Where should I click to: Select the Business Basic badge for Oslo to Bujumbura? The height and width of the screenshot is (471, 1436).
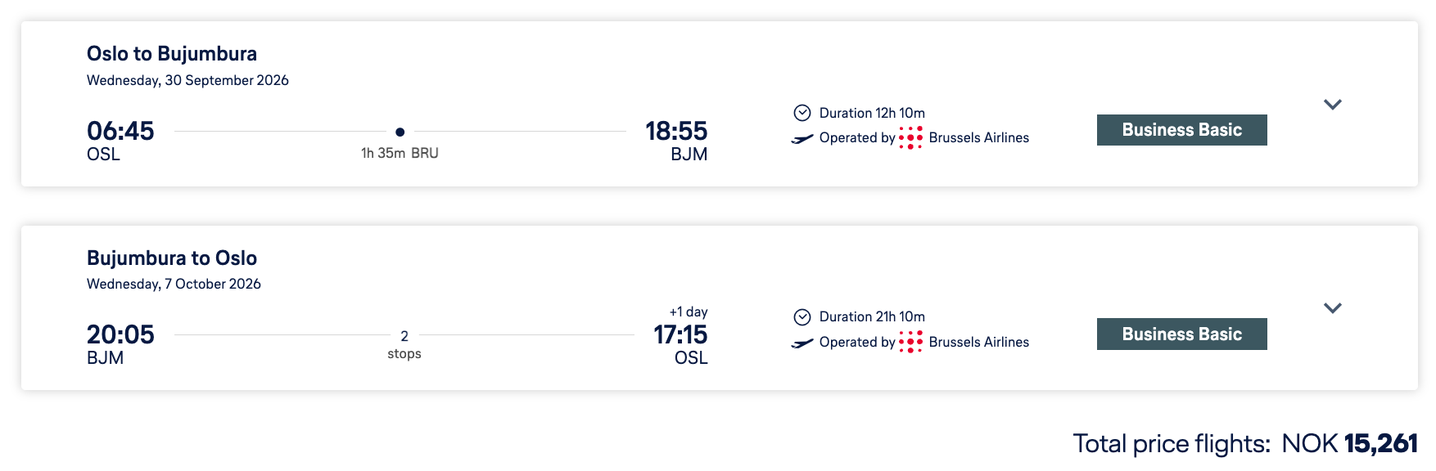1181,130
